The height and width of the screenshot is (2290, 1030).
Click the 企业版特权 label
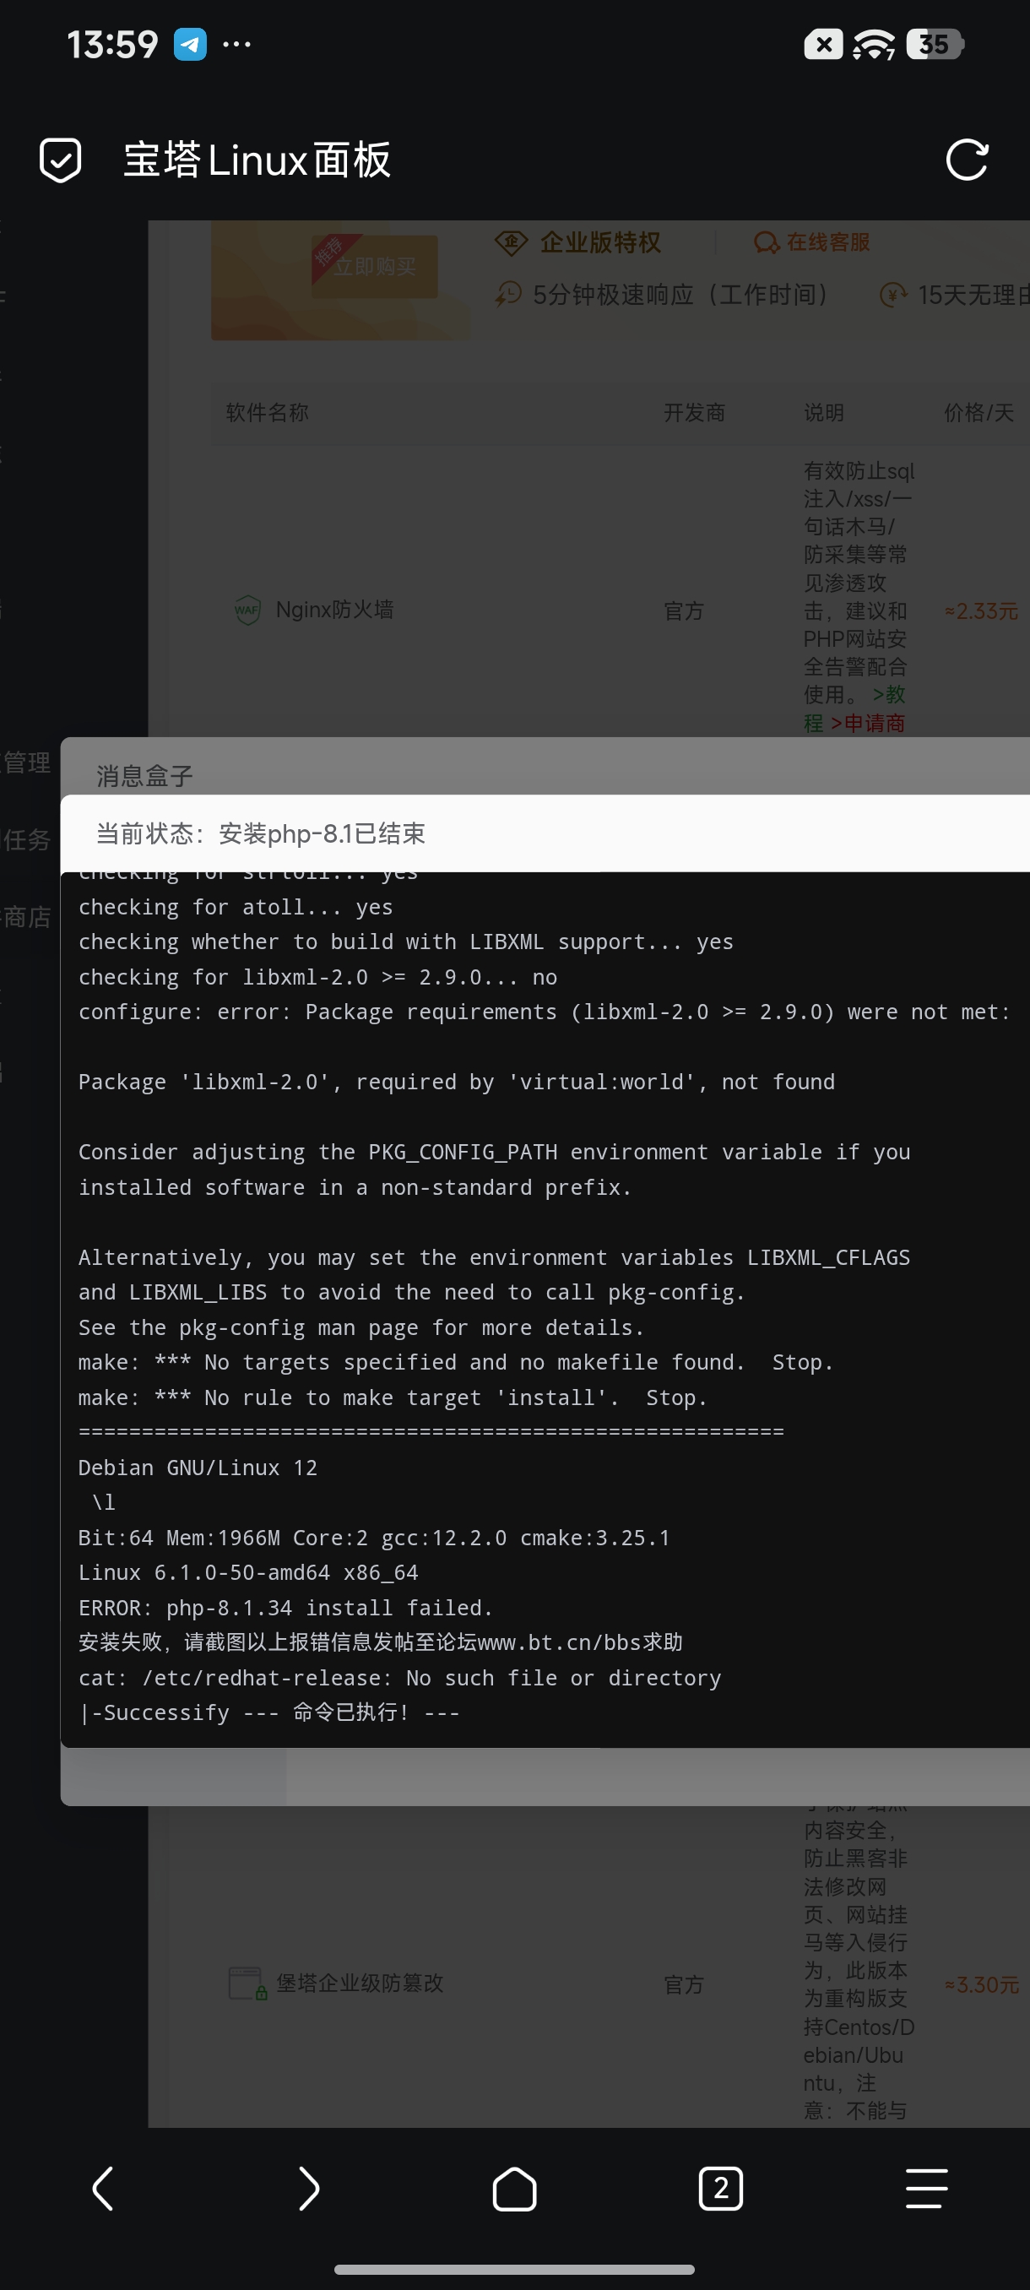click(600, 241)
